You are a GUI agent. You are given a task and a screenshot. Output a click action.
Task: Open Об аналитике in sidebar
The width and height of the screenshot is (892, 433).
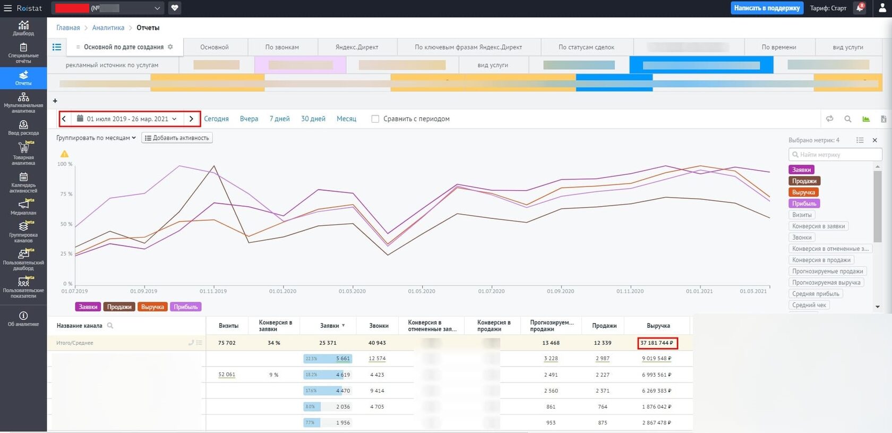pos(23,319)
